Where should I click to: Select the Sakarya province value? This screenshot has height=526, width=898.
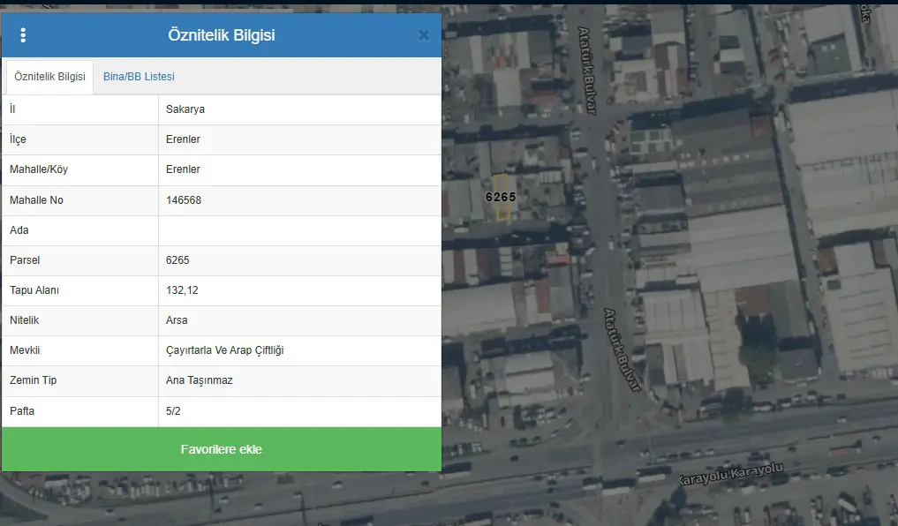coord(185,109)
